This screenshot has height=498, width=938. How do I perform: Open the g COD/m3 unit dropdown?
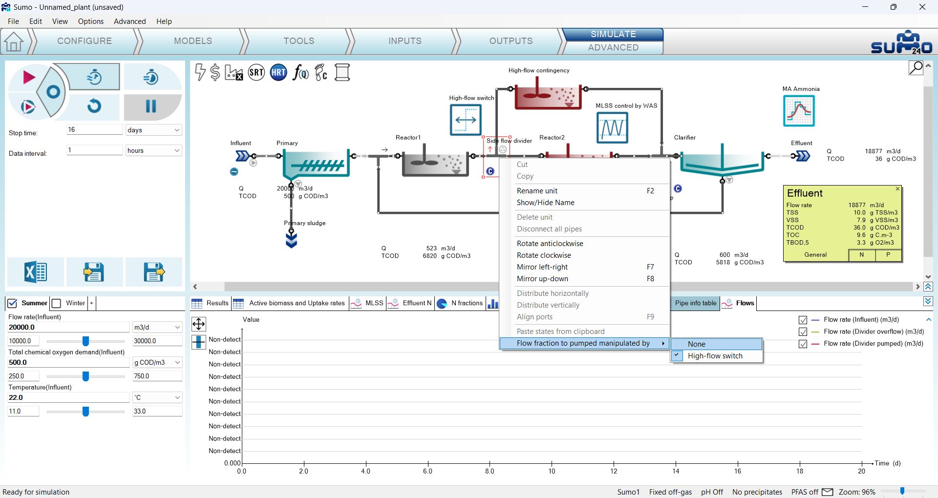[157, 362]
